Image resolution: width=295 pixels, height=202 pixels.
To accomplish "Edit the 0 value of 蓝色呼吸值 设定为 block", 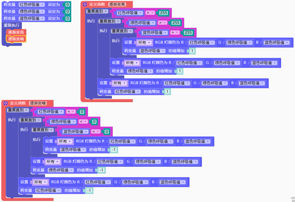I will click(68, 18).
